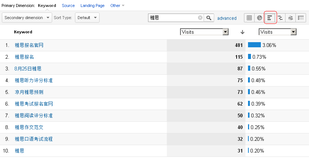Select the visits value 73

point(240,92)
